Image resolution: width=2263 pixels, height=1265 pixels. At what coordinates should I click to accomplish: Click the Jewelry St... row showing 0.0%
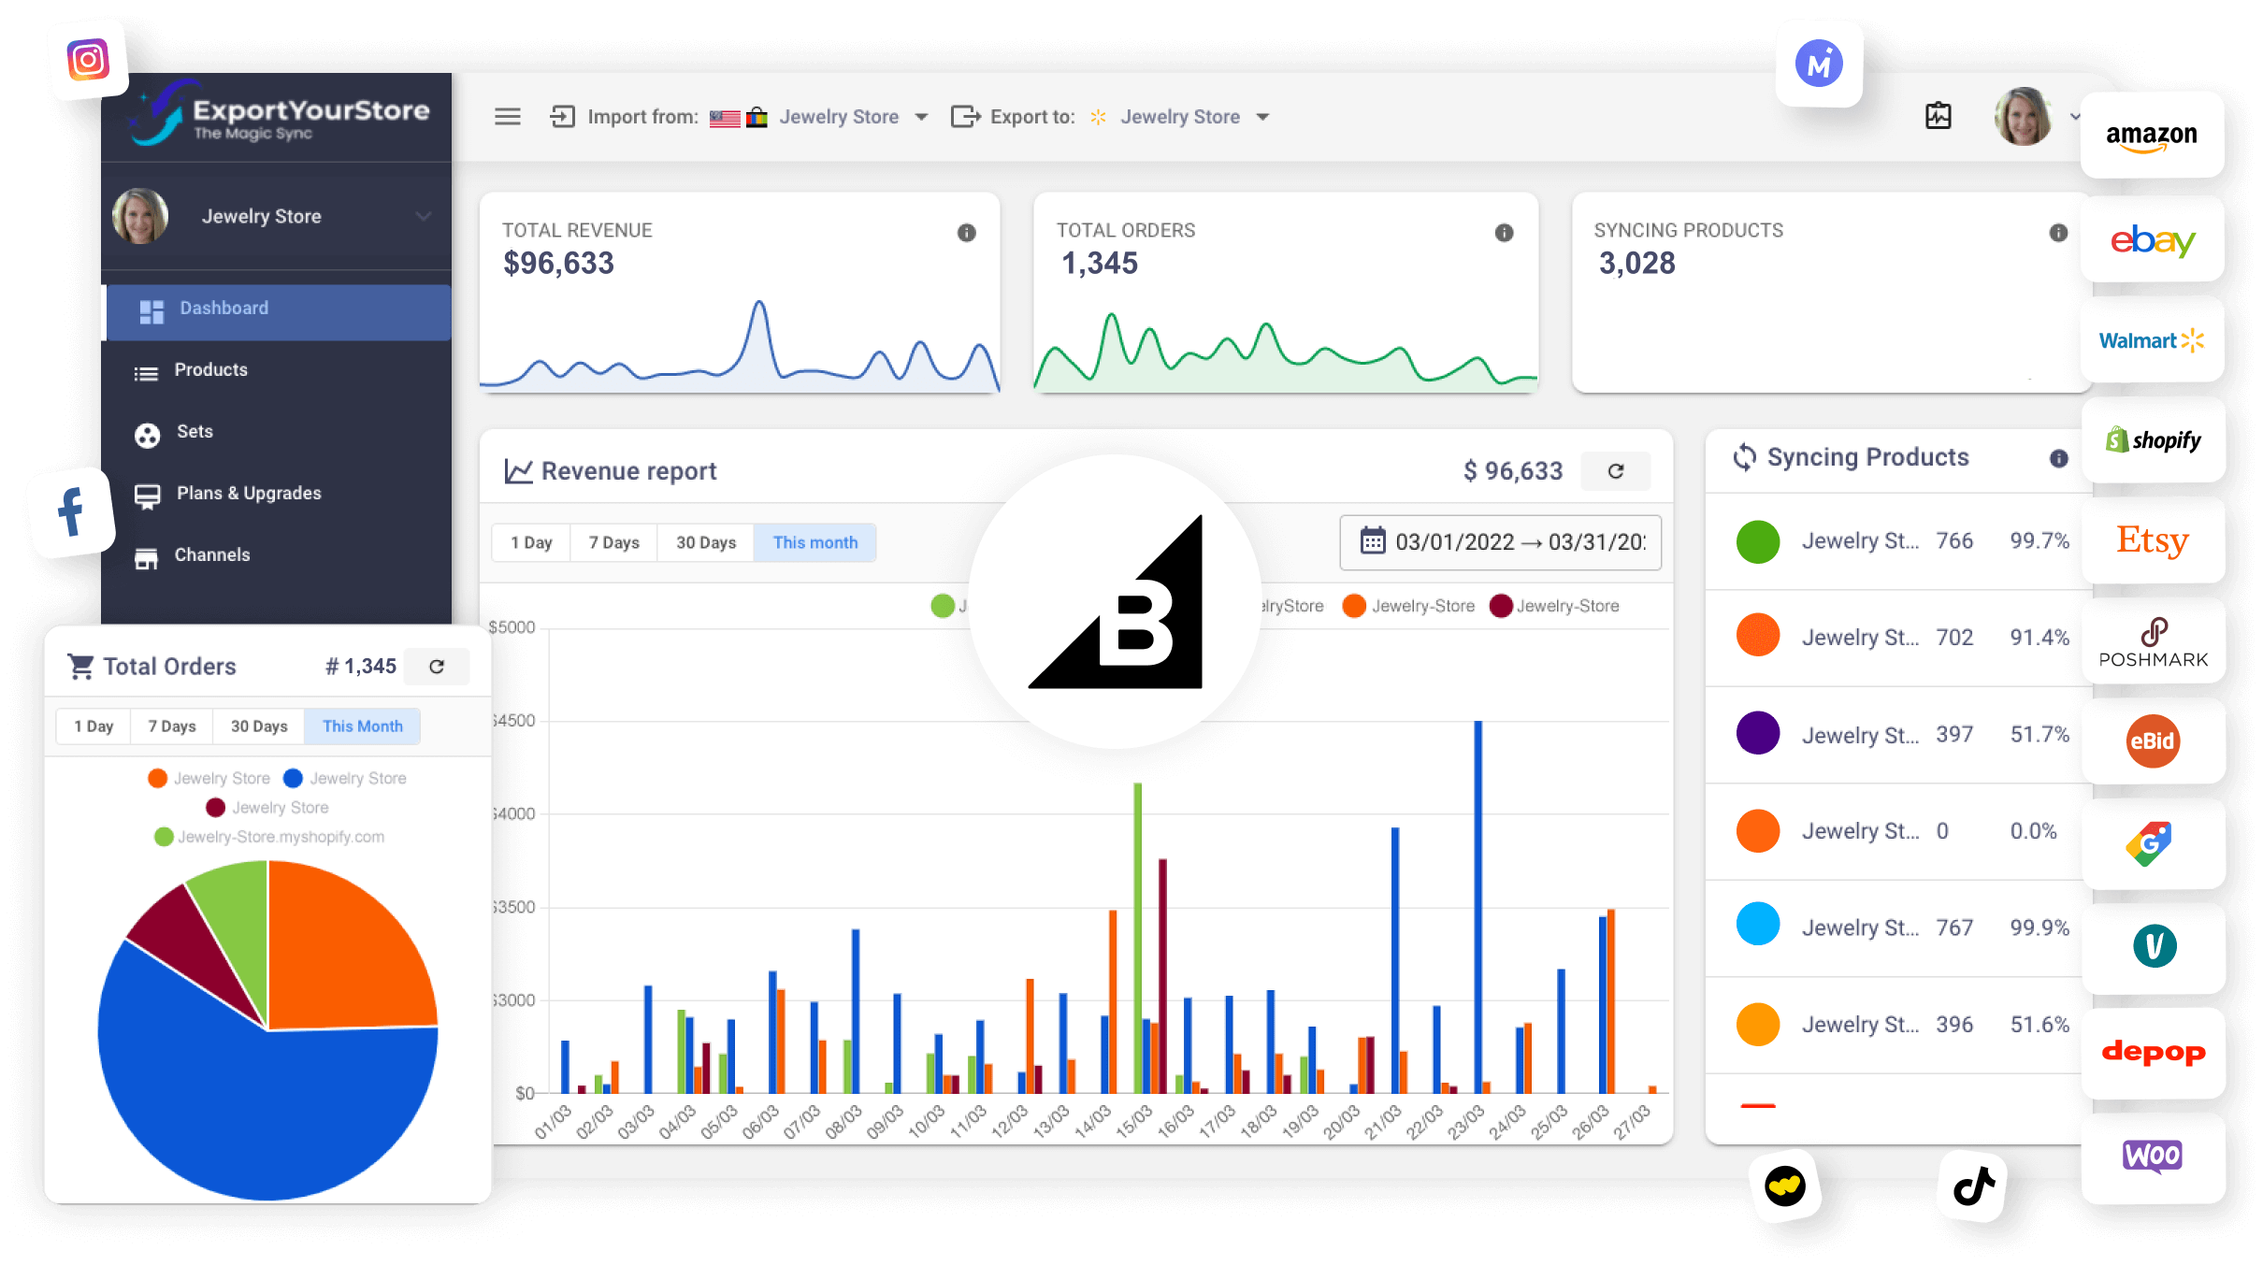pos(1898,831)
